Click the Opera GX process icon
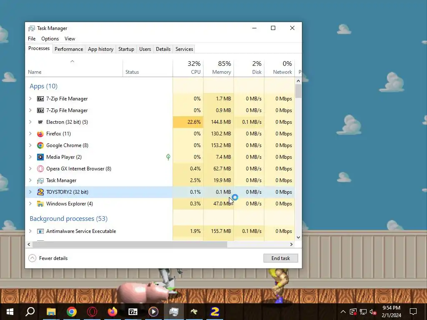This screenshot has height=320, width=427. [40, 169]
